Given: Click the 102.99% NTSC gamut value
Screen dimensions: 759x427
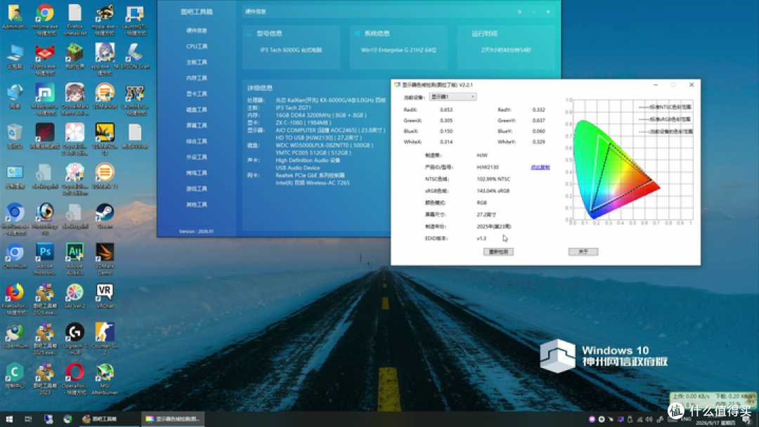Looking at the screenshot, I should [493, 179].
